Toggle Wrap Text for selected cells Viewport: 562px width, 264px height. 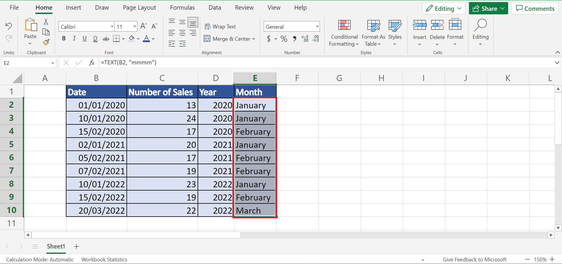click(220, 26)
